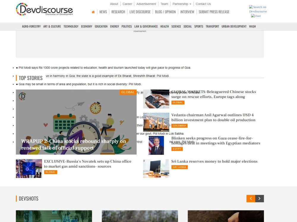The height and width of the screenshot is (222, 297).
Task: Open the Blinken portrait thumbnail
Action: coord(156,145)
